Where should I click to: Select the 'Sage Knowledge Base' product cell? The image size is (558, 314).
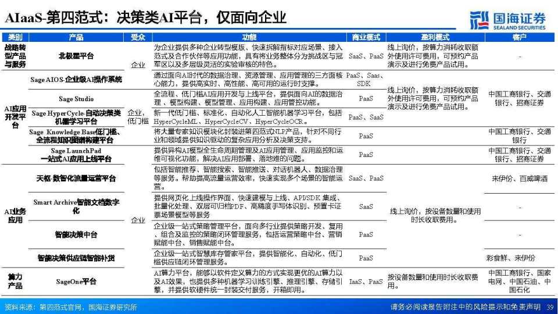click(76, 136)
